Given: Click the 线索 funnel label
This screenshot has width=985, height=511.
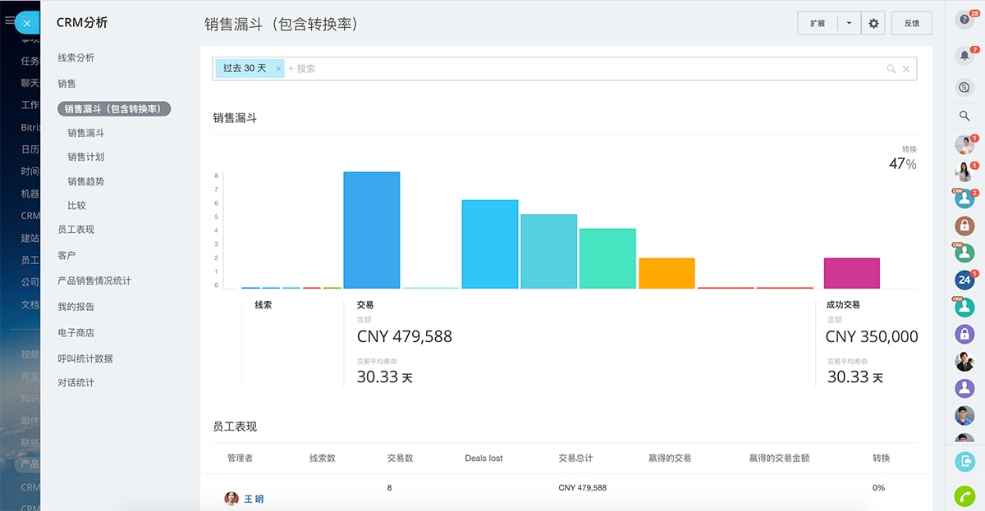Looking at the screenshot, I should (x=263, y=304).
